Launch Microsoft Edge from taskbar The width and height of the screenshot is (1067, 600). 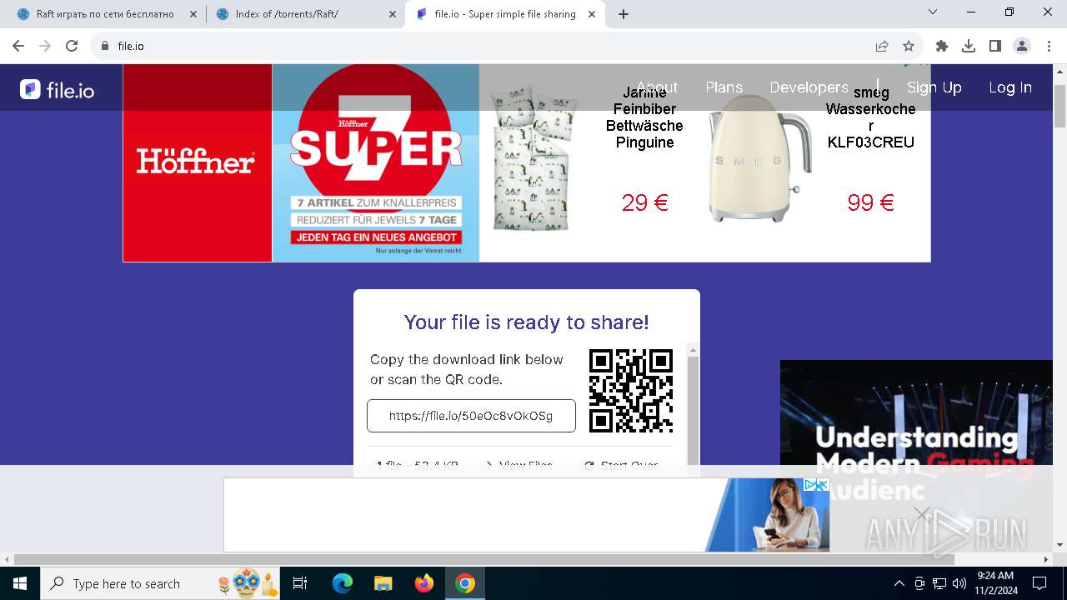(x=343, y=583)
